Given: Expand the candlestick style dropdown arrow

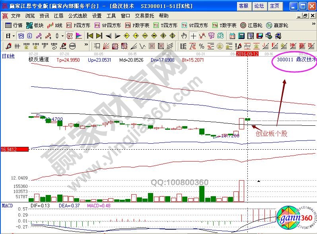Looking at the screenshot, I should click(62, 35).
